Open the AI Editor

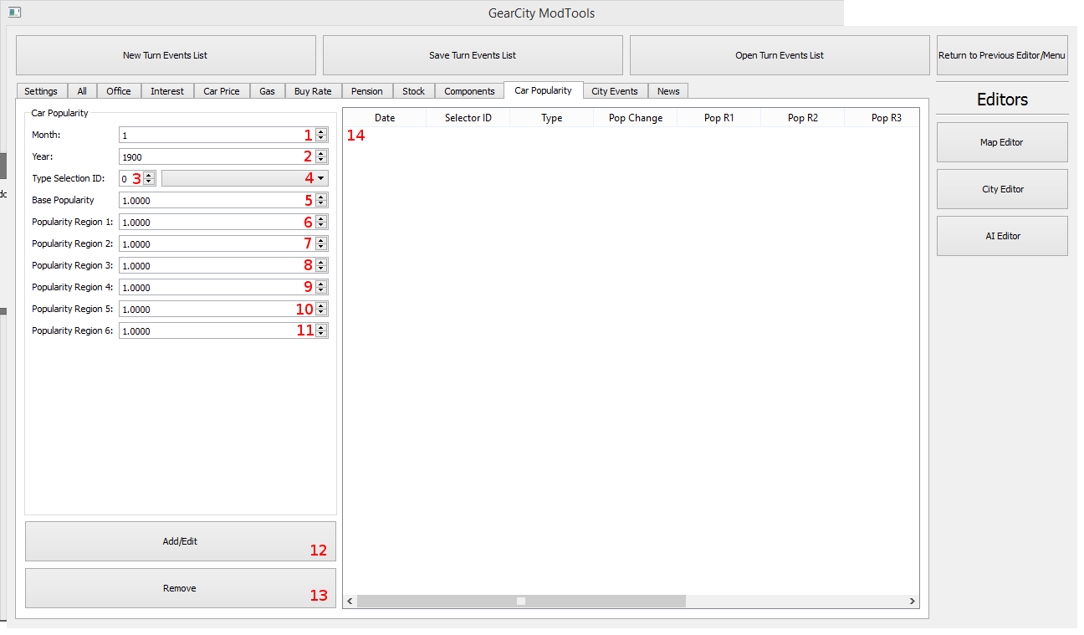tap(1002, 236)
